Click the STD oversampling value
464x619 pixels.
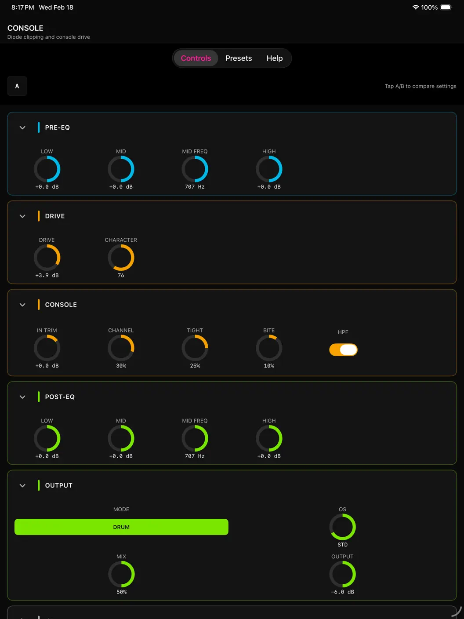tap(343, 545)
